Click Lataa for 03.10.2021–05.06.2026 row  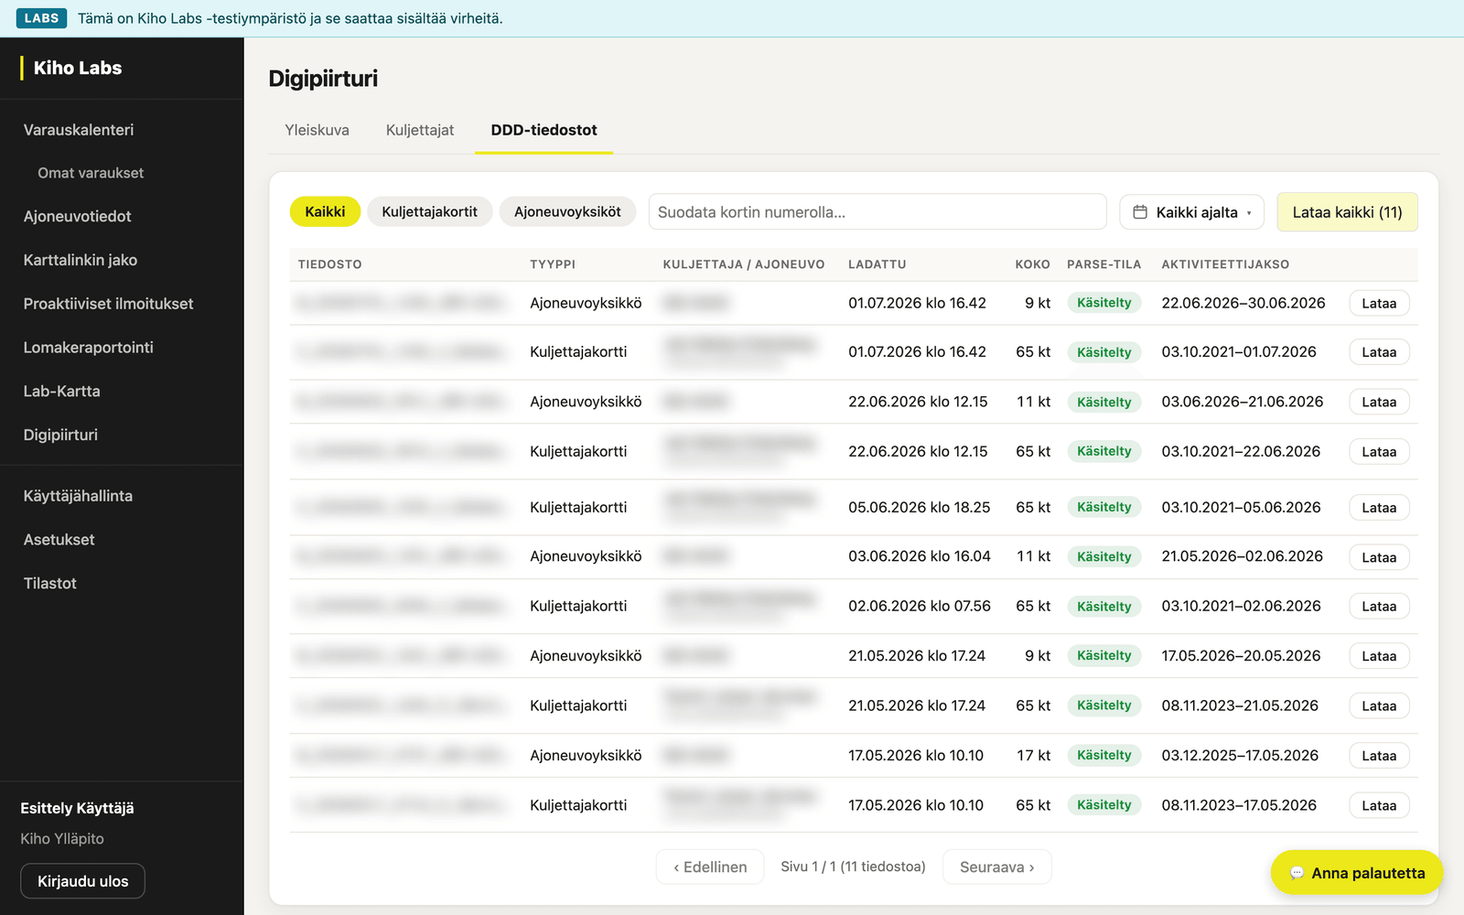point(1379,508)
